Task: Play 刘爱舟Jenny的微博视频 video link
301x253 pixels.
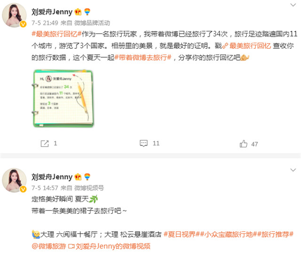Action: (110, 246)
